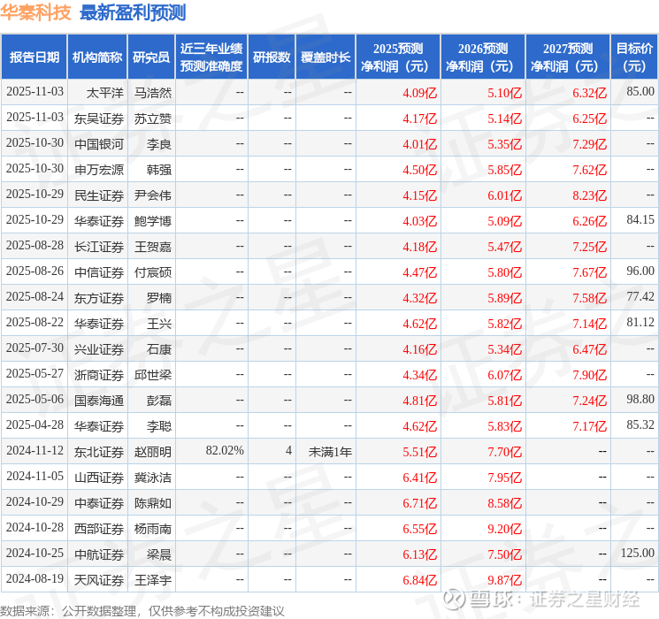659x619 pixels.
Task: Click the 2025预测净利润 column header
Action: point(398,57)
